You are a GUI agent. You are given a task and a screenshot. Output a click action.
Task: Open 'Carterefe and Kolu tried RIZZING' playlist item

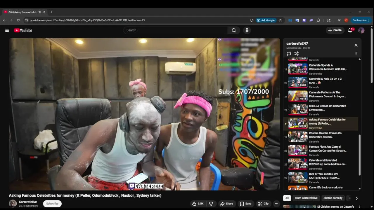click(x=321, y=164)
